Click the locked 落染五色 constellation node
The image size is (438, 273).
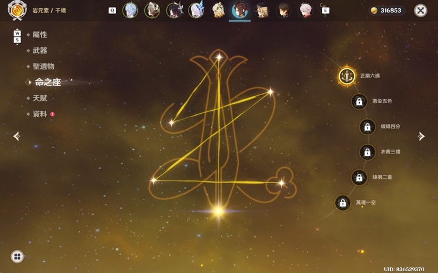(359, 101)
